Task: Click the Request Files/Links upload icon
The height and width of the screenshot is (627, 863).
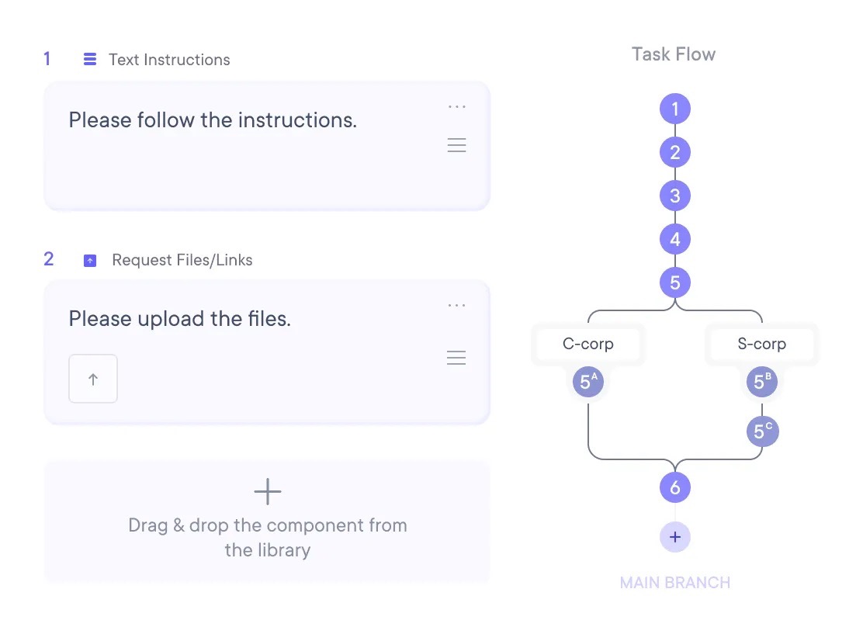Action: 91,259
